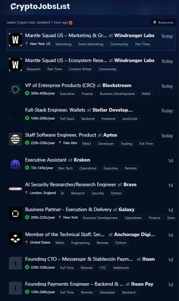Click the Ihsan company logo placeholder
The image size is (179, 301).
[16, 263]
